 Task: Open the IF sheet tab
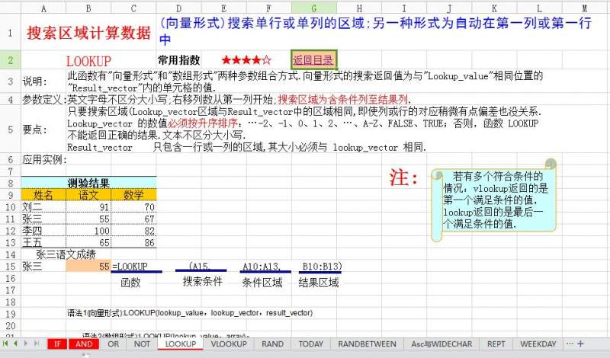58,344
